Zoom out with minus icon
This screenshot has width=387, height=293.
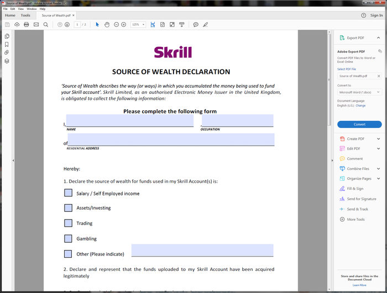pyautogui.click(x=116, y=25)
